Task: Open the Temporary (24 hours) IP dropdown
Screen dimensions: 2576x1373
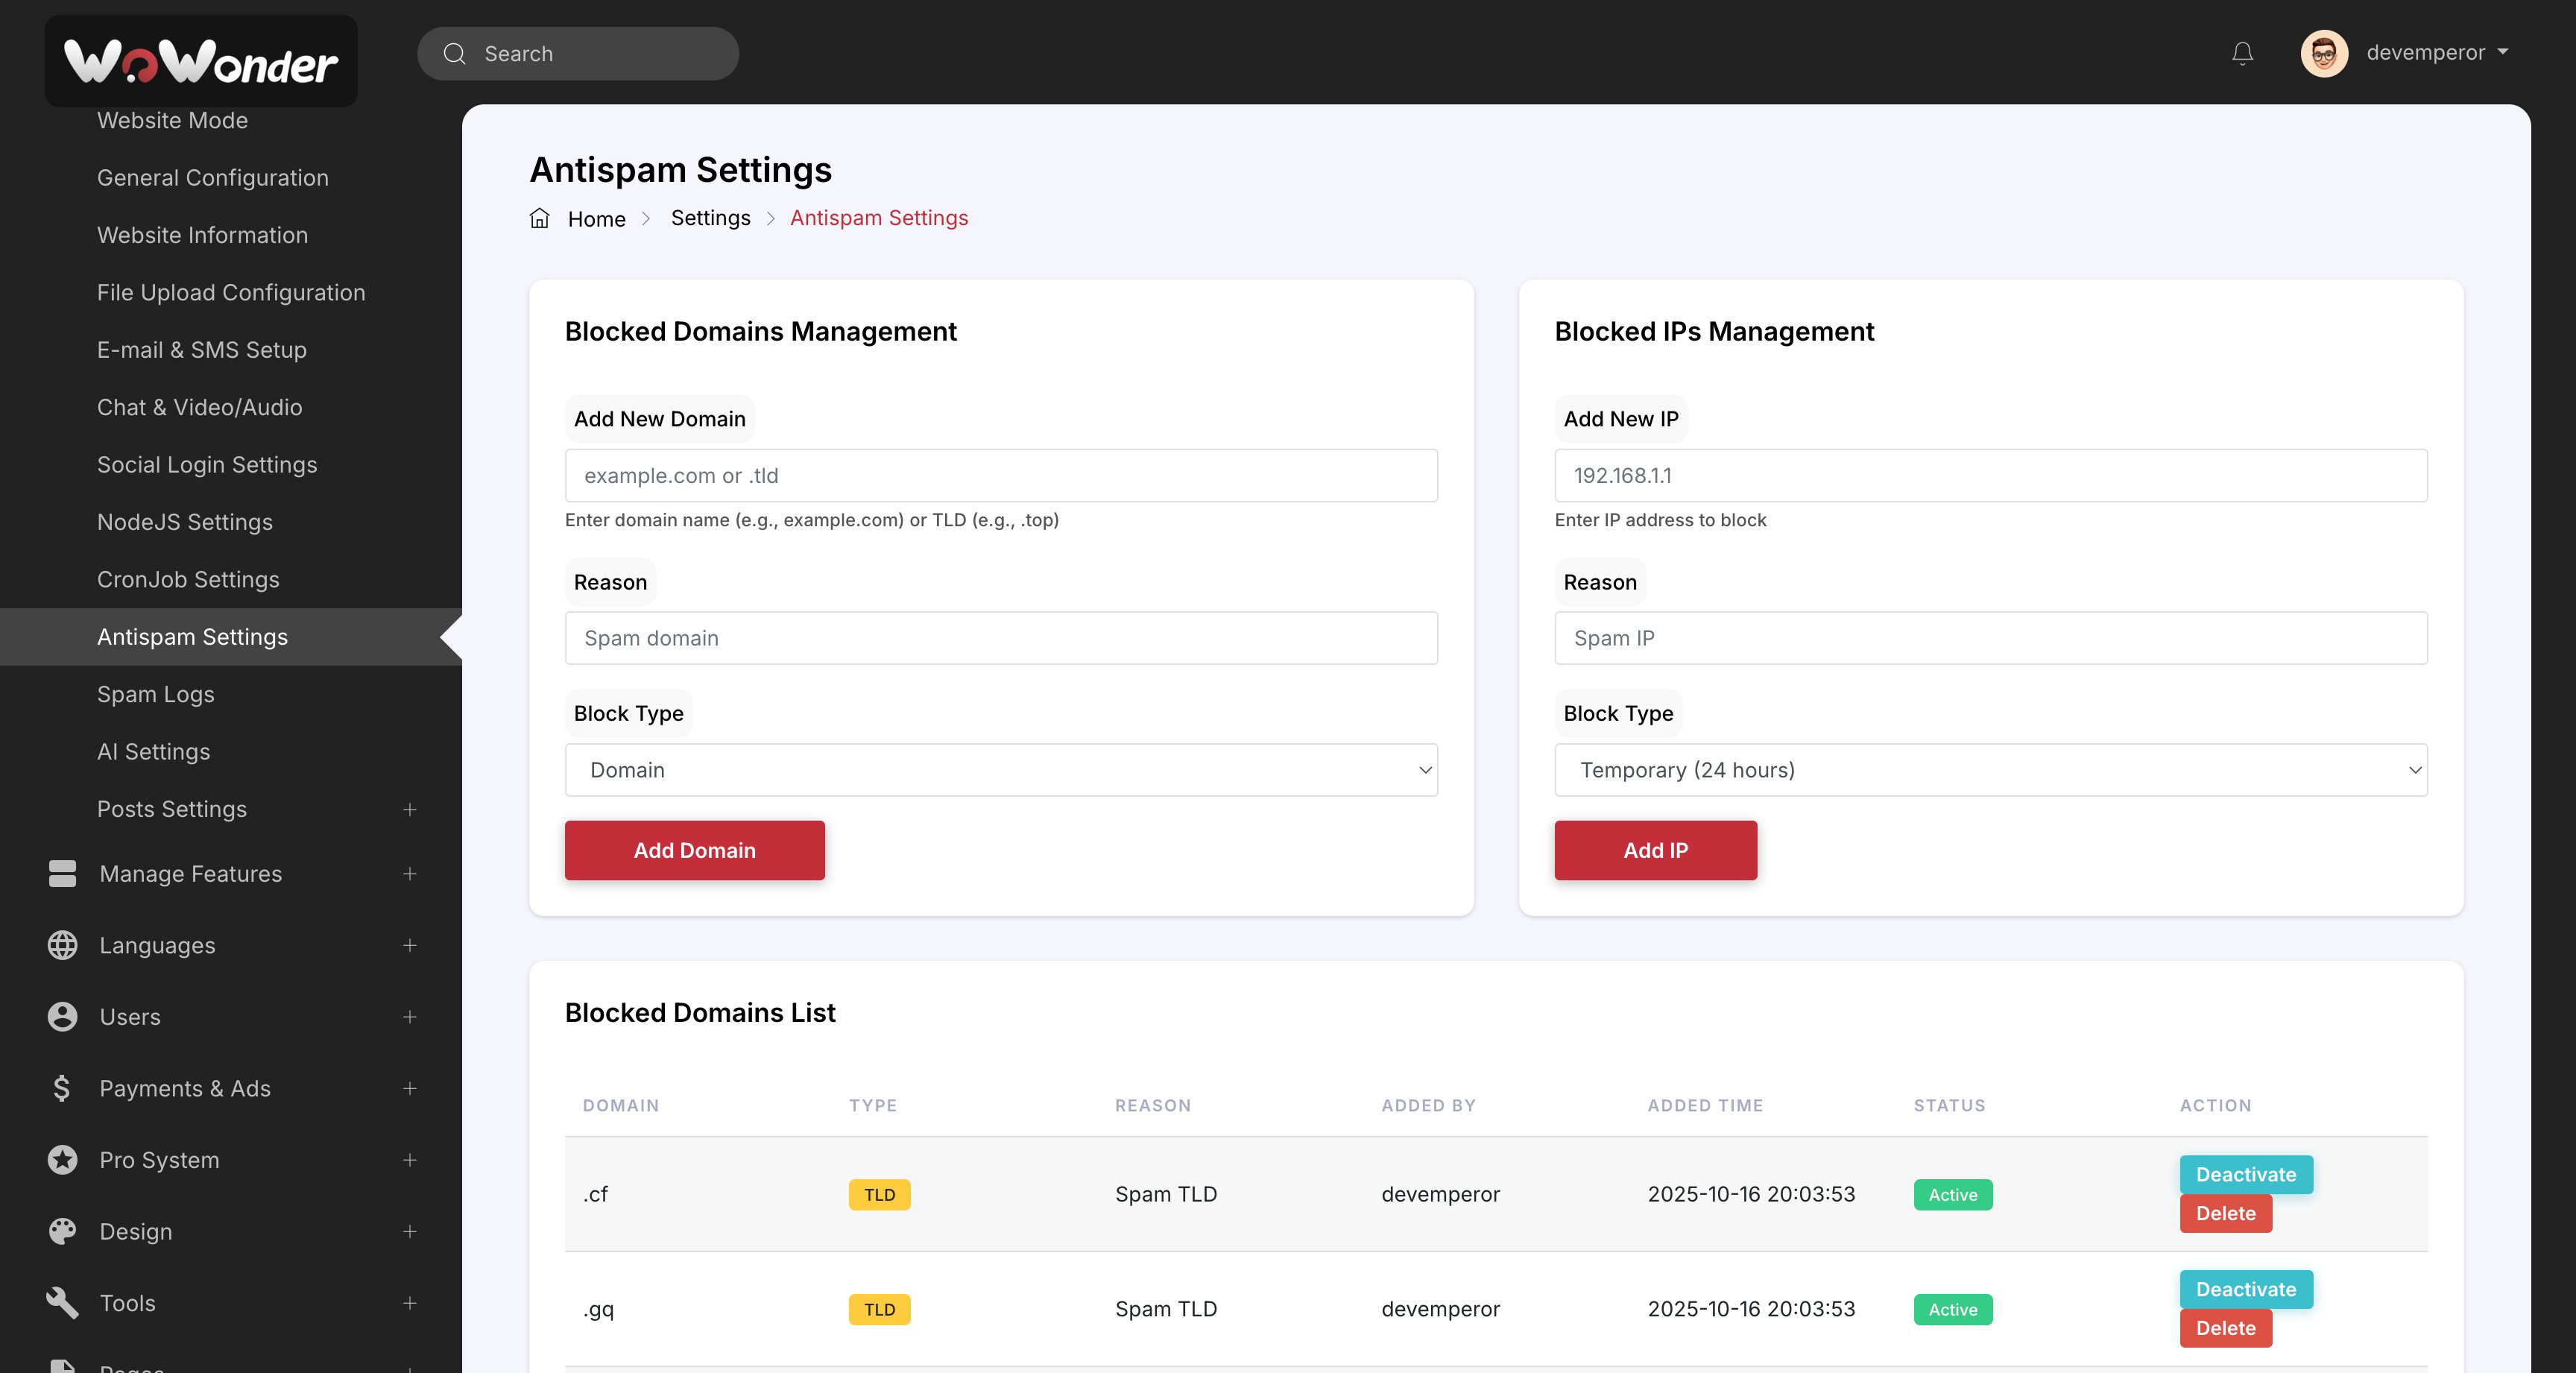Action: (x=1990, y=770)
